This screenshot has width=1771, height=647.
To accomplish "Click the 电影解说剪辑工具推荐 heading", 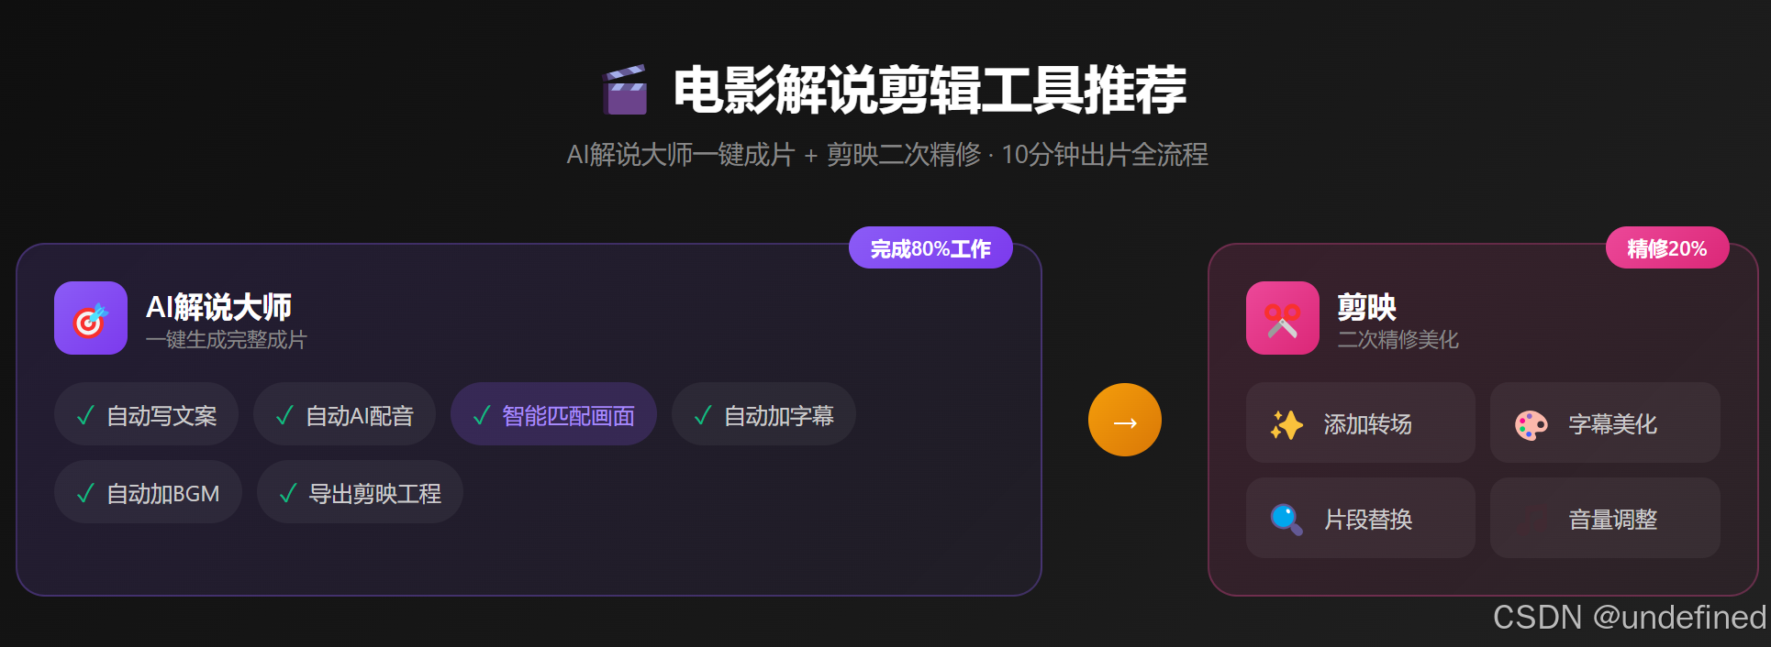I will click(930, 90).
